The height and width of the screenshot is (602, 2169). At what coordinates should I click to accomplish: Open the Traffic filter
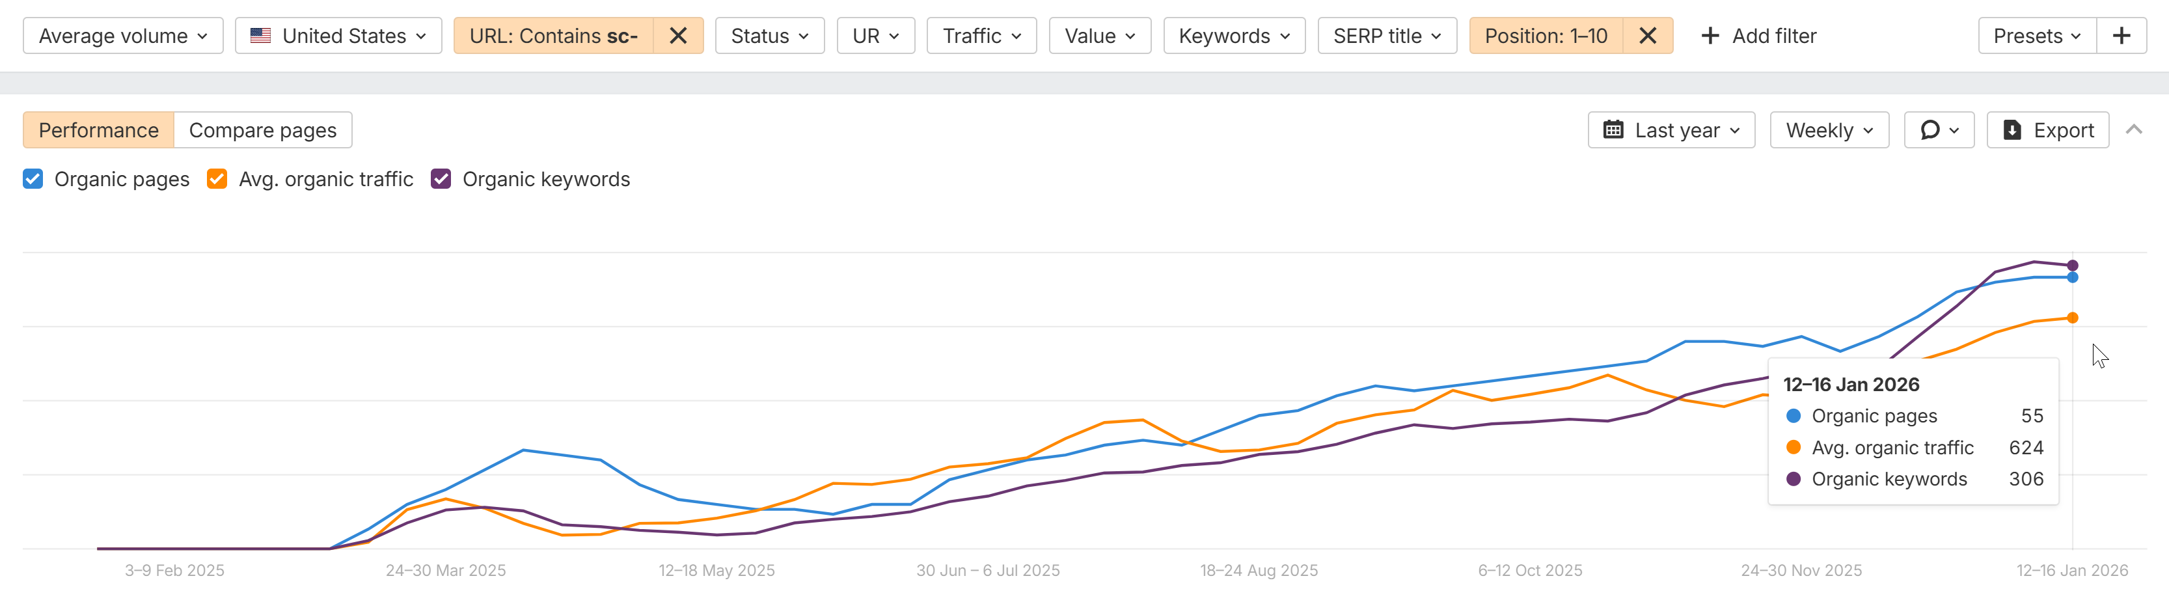tap(981, 36)
